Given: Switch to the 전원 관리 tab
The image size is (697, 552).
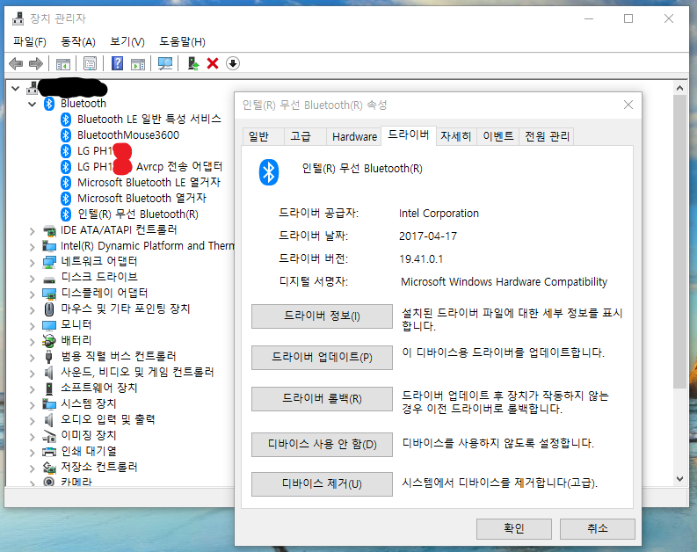Looking at the screenshot, I should [x=547, y=136].
